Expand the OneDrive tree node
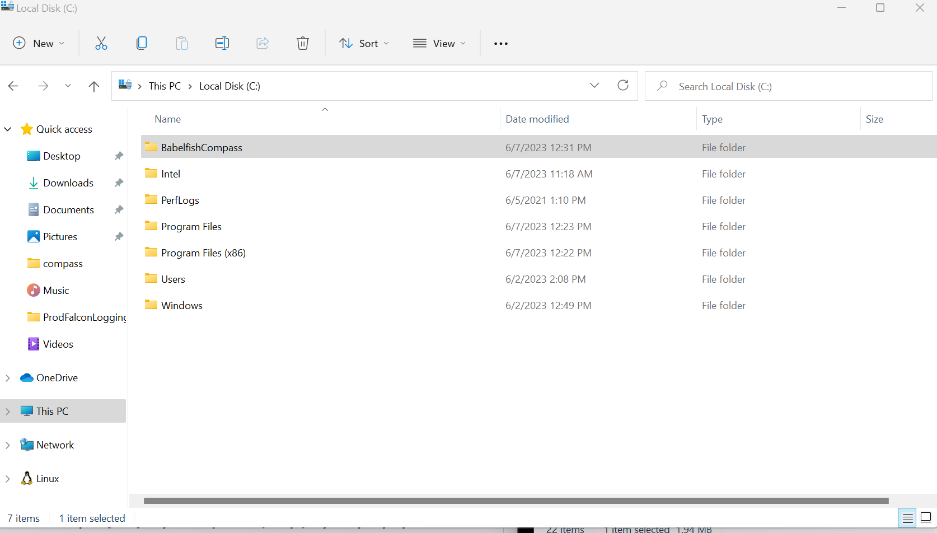Viewport: 937px width, 533px height. pyautogui.click(x=8, y=378)
